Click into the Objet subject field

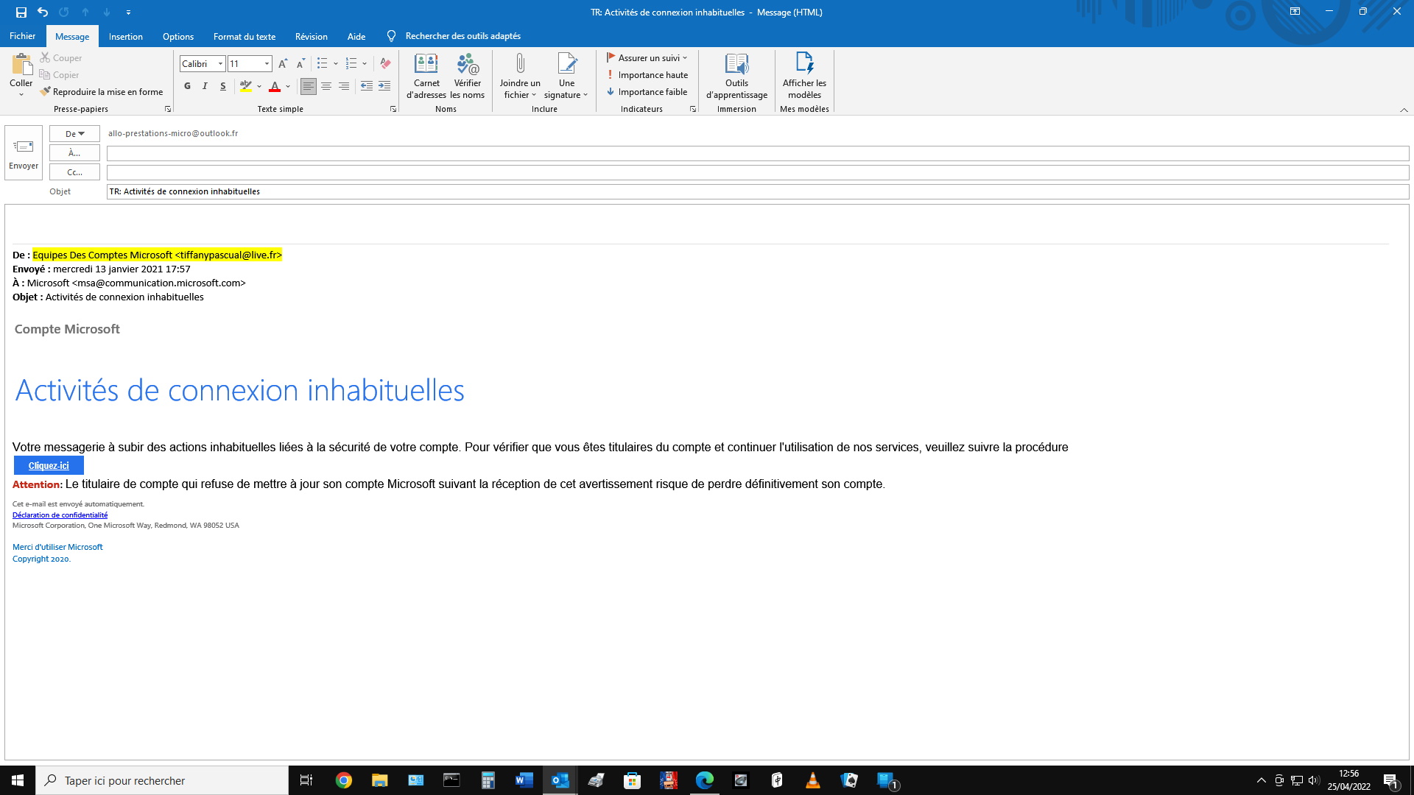coord(758,191)
